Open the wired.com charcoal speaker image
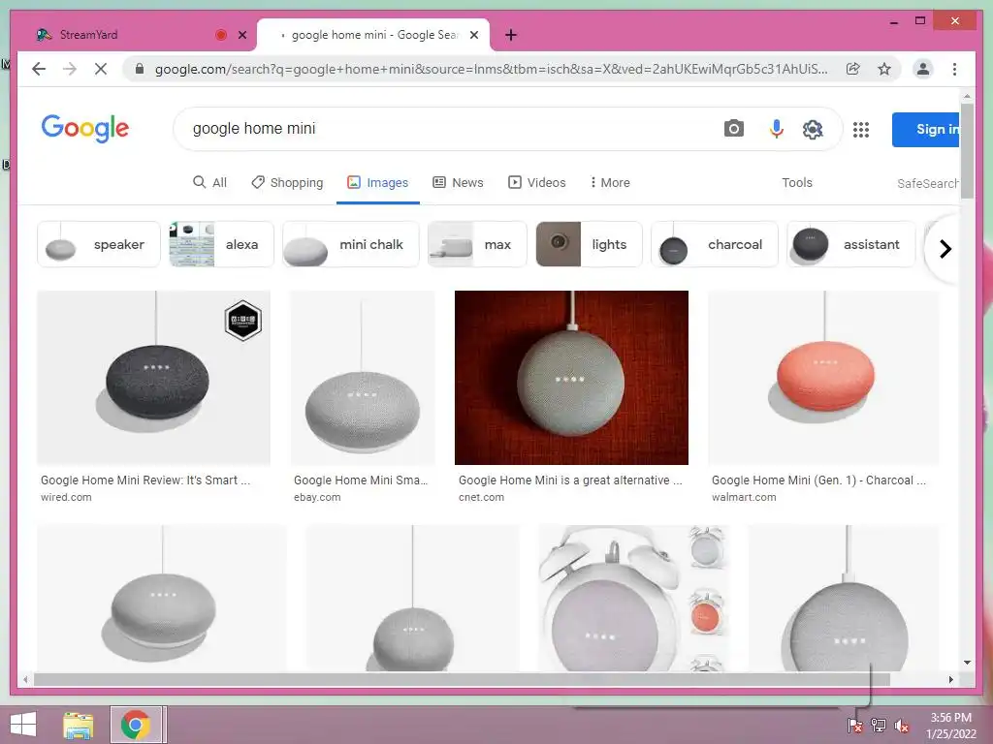 point(154,378)
